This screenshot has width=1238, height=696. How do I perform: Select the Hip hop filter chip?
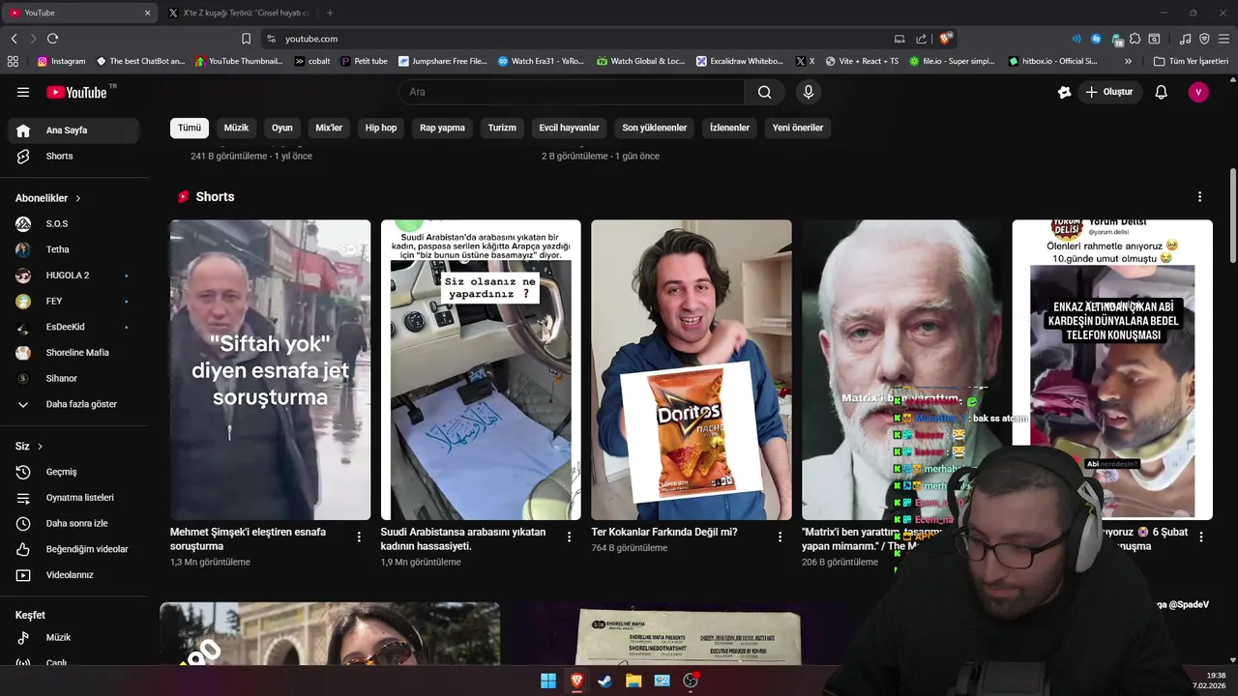tap(381, 128)
